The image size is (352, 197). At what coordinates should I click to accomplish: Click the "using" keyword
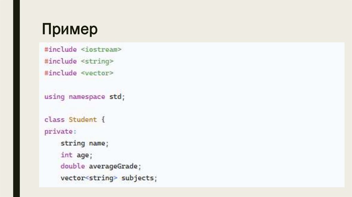pyautogui.click(x=54, y=97)
